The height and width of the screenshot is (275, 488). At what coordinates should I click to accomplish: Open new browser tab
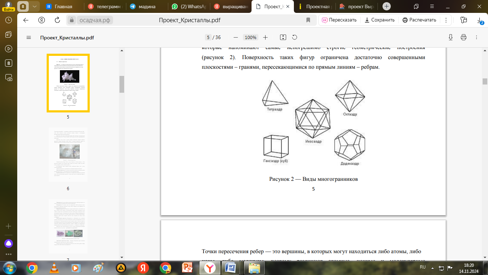pos(386,6)
